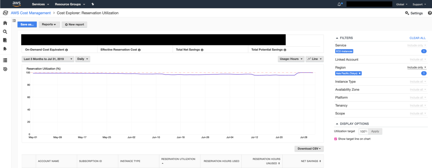Open the Usage: Hours dropdown
This screenshot has width=432, height=168.
pyautogui.click(x=291, y=59)
